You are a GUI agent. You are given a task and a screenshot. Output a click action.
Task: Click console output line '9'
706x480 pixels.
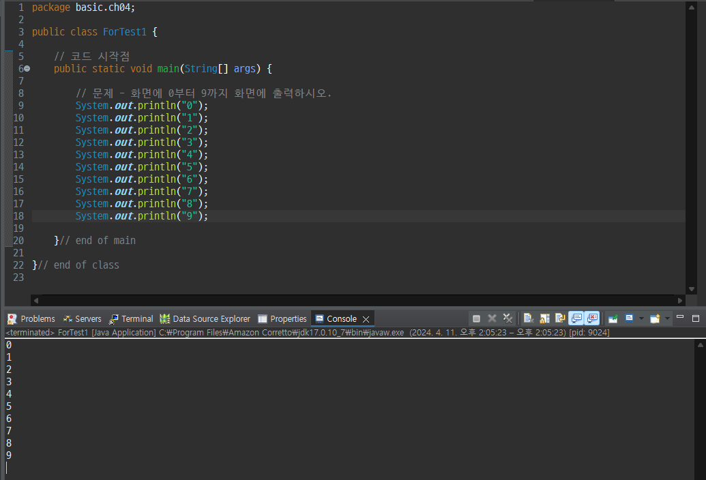click(x=9, y=455)
